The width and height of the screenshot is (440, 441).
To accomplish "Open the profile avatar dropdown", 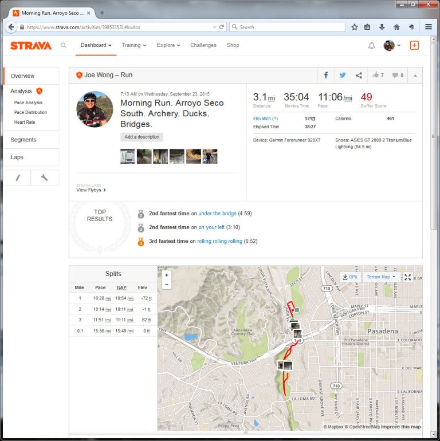I will (392, 45).
